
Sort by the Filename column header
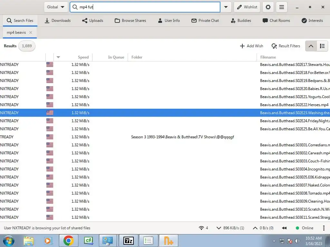[268, 57]
